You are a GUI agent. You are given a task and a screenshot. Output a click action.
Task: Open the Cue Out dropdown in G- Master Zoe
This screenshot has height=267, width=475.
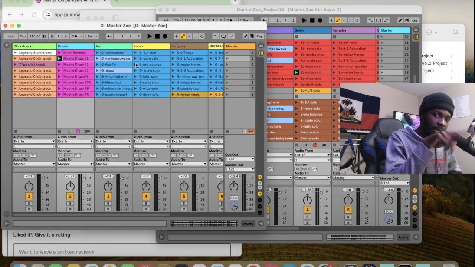pos(240,159)
